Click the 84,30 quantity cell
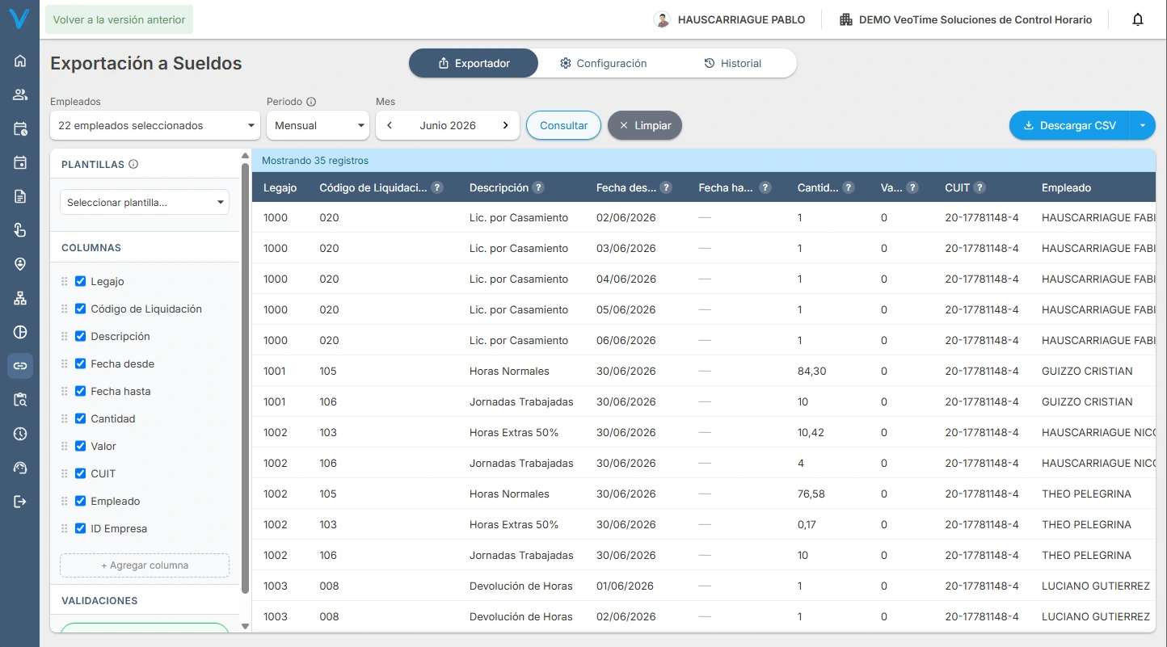The height and width of the screenshot is (647, 1167). [811, 371]
